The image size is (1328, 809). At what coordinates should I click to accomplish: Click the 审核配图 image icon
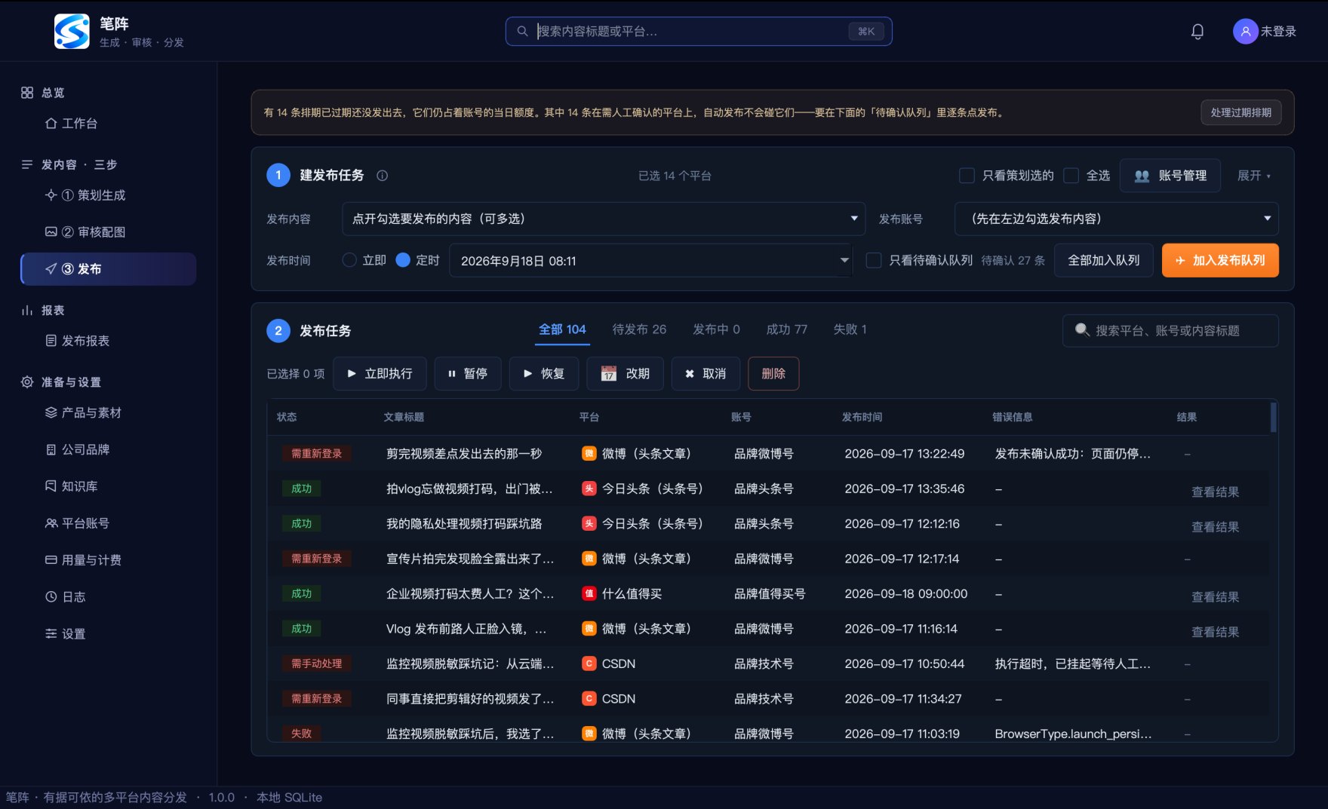[51, 231]
